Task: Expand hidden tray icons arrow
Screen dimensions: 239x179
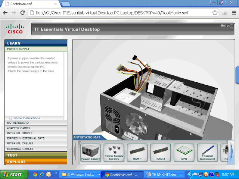Action: pos(189,175)
